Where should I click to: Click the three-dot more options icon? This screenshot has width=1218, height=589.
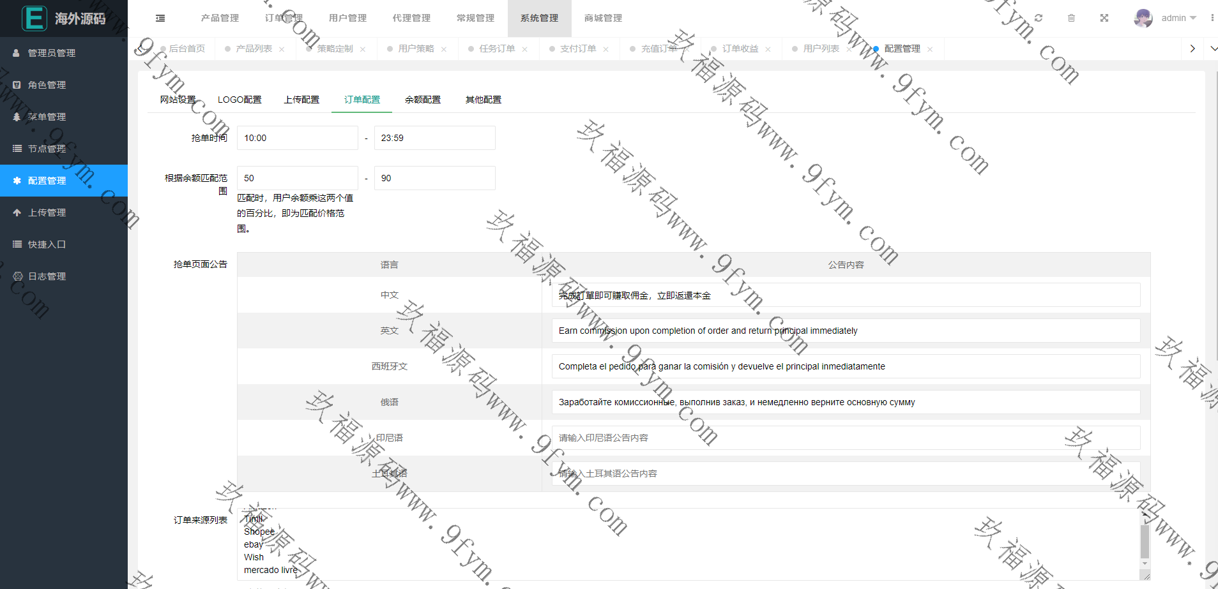coord(1212,19)
